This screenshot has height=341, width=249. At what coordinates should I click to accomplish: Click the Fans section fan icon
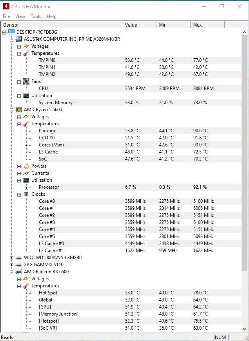26,81
